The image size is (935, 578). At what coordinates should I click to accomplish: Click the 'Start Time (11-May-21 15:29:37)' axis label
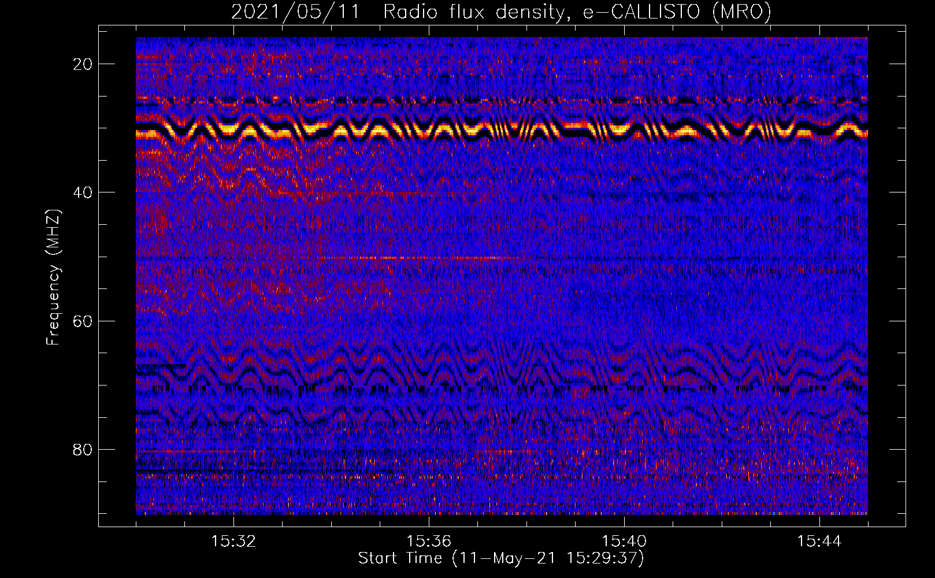click(501, 558)
